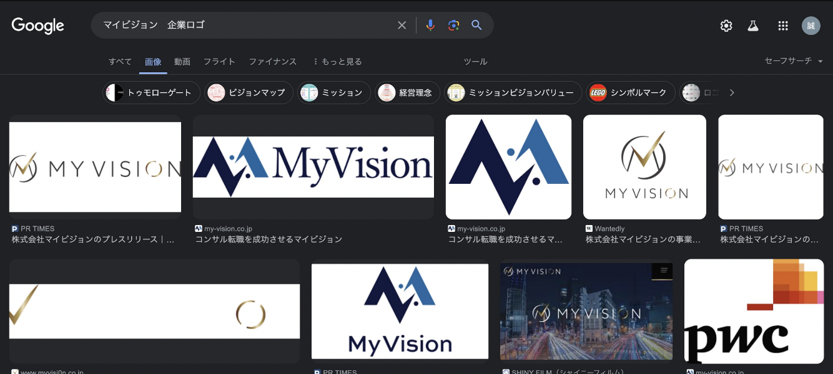Open the ツール options
The image size is (833, 374).
[x=475, y=62]
